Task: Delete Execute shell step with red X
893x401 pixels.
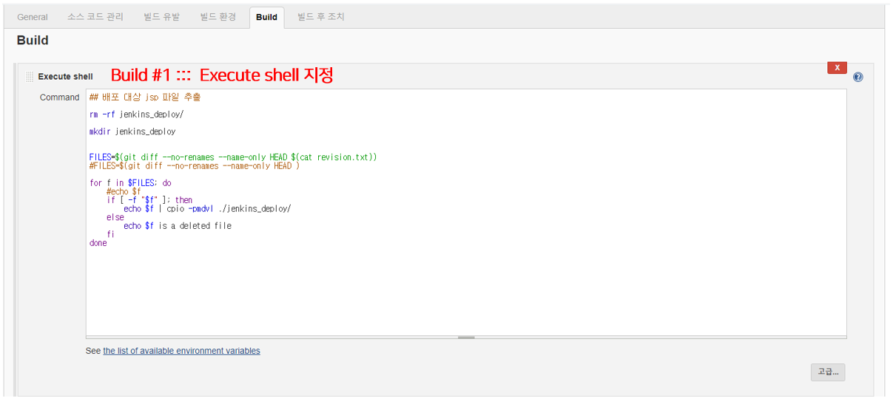Action: click(837, 68)
